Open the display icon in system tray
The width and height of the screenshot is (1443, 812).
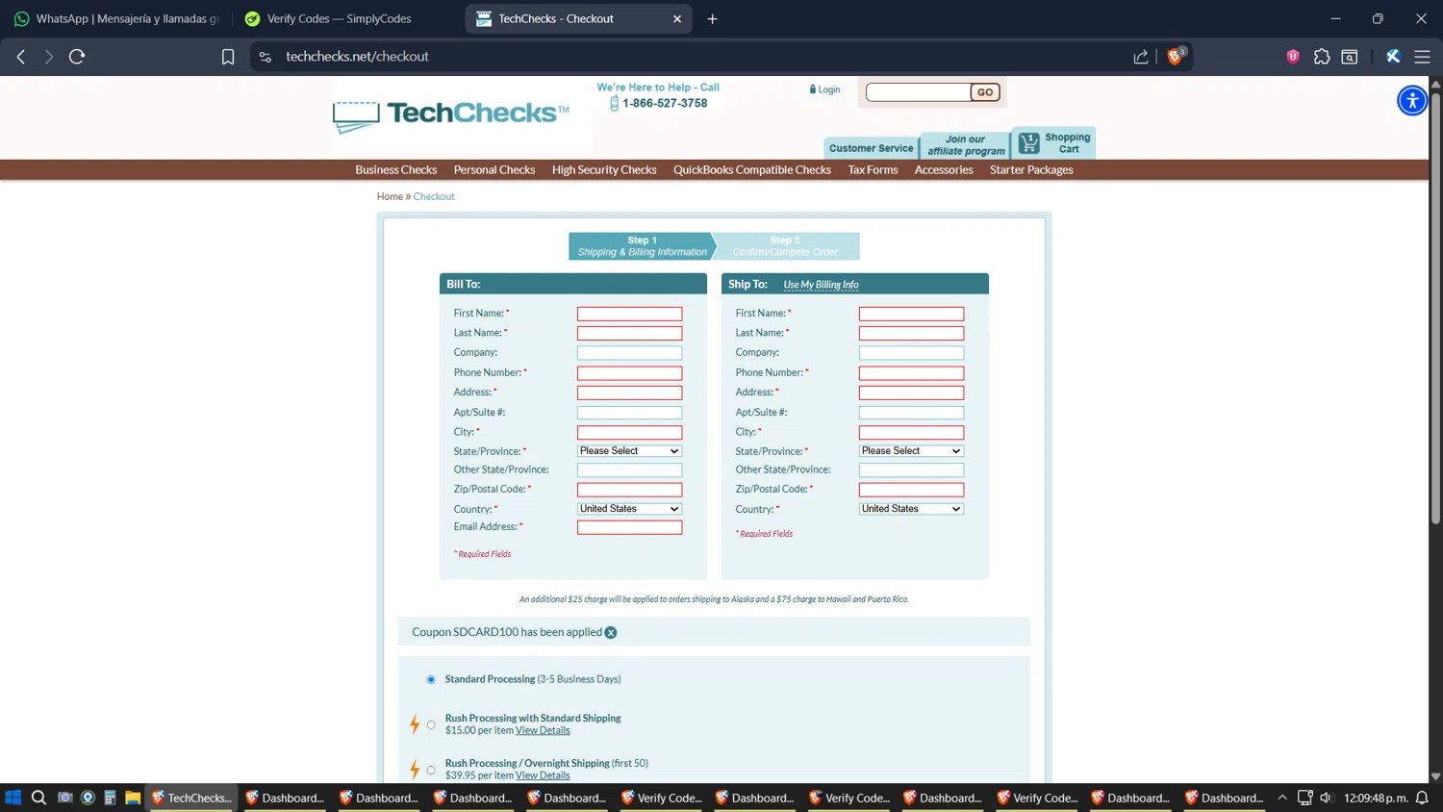[1304, 798]
